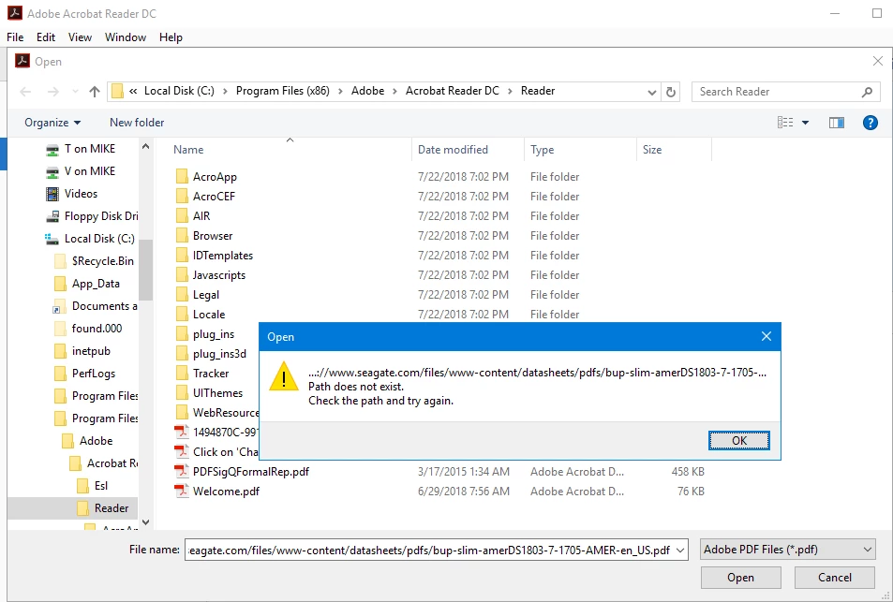Click the blue Help question mark icon
The image size is (893, 602).
pos(870,123)
